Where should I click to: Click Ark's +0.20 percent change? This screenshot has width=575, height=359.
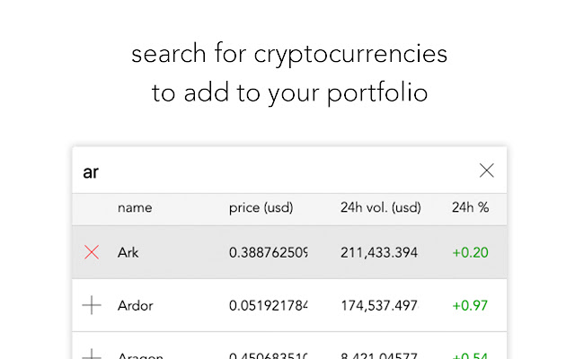point(470,252)
